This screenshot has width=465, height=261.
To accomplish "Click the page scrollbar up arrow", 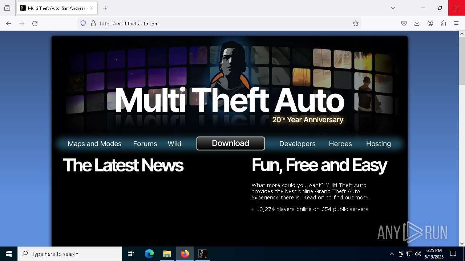I will point(462,34).
